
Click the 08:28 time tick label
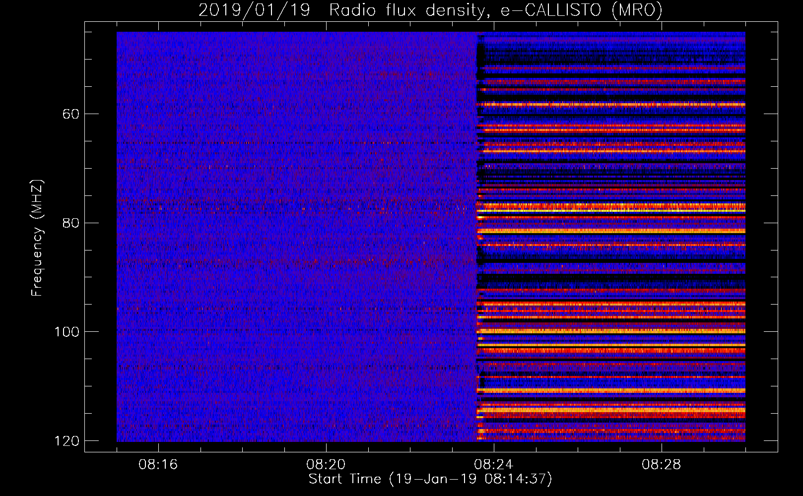[662, 465]
